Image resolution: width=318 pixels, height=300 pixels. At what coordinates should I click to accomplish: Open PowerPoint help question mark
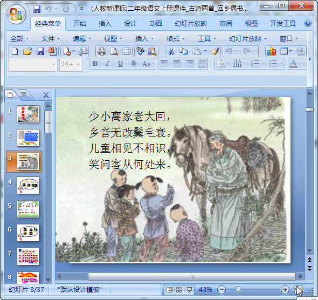(308, 24)
